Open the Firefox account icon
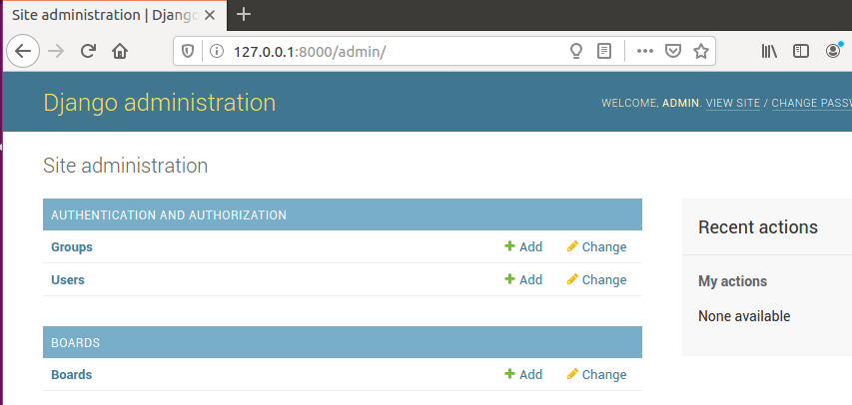This screenshot has width=852, height=405. pos(833,51)
